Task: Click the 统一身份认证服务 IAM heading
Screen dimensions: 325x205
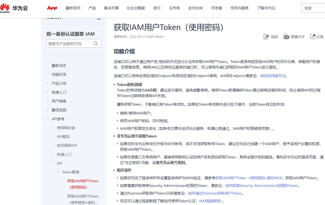Action: pyautogui.click(x=71, y=34)
